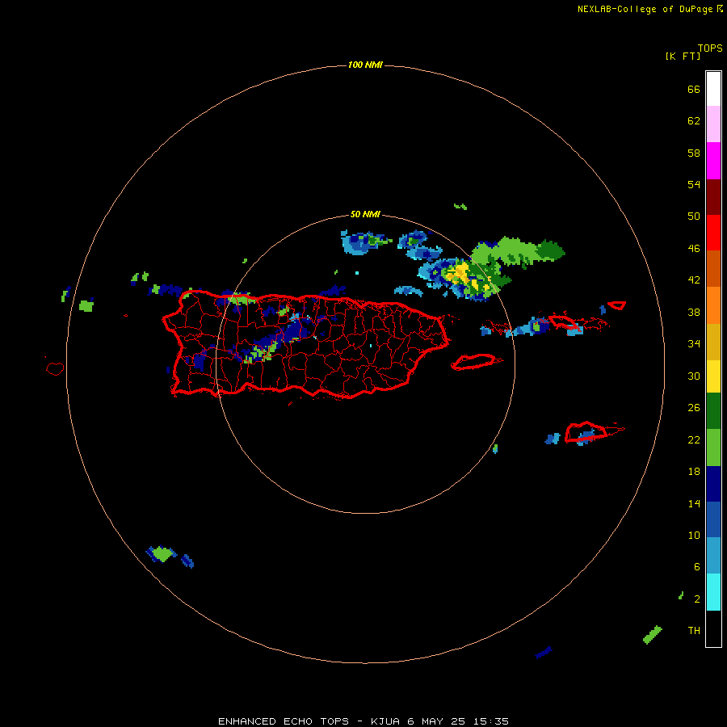Screen dimensions: 727x727
Task: Click the 66 scale value
Action: [694, 90]
